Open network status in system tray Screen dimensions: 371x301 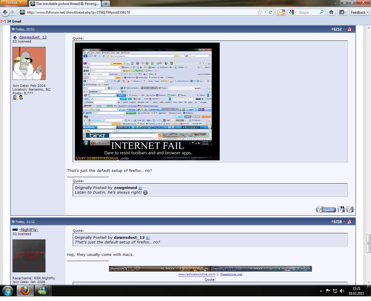click(335, 291)
